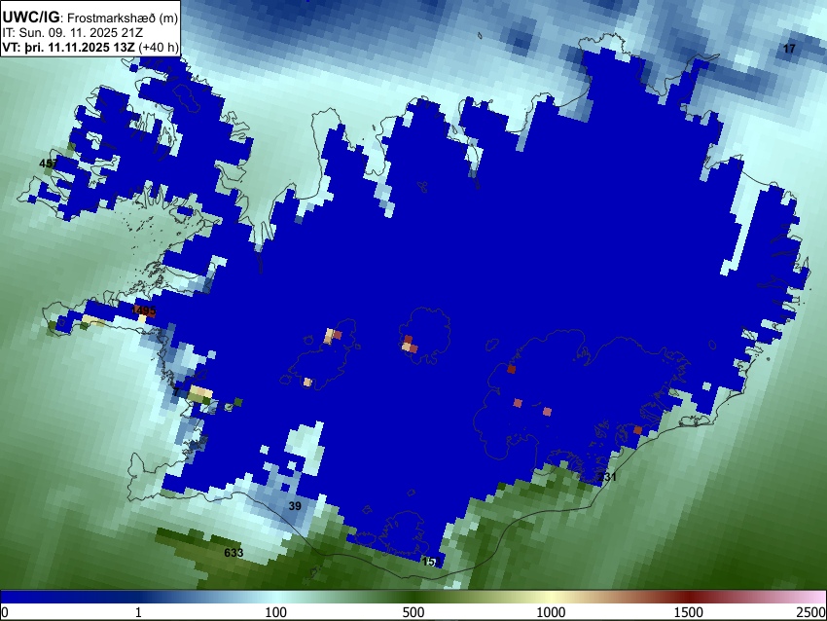Click the map value "17" in the northeast
This screenshot has width=827, height=621.
(x=789, y=49)
